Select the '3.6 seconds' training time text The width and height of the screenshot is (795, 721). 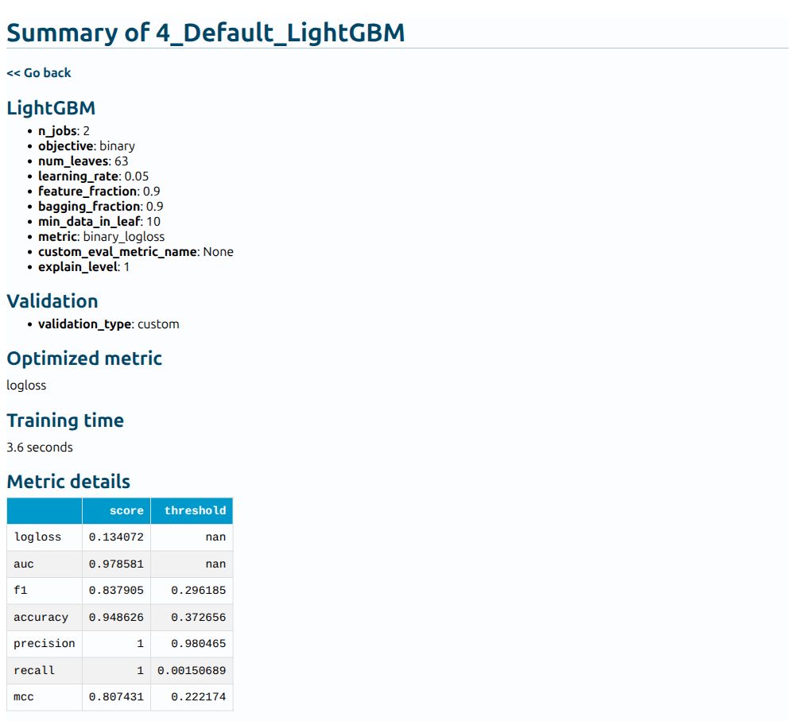point(40,448)
